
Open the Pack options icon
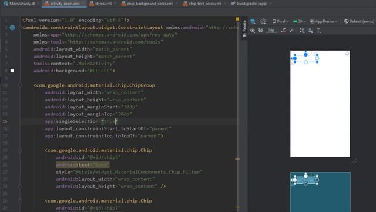click(x=302, y=31)
